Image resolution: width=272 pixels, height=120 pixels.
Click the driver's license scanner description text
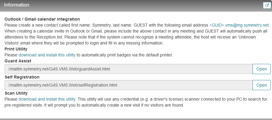click(x=173, y=99)
